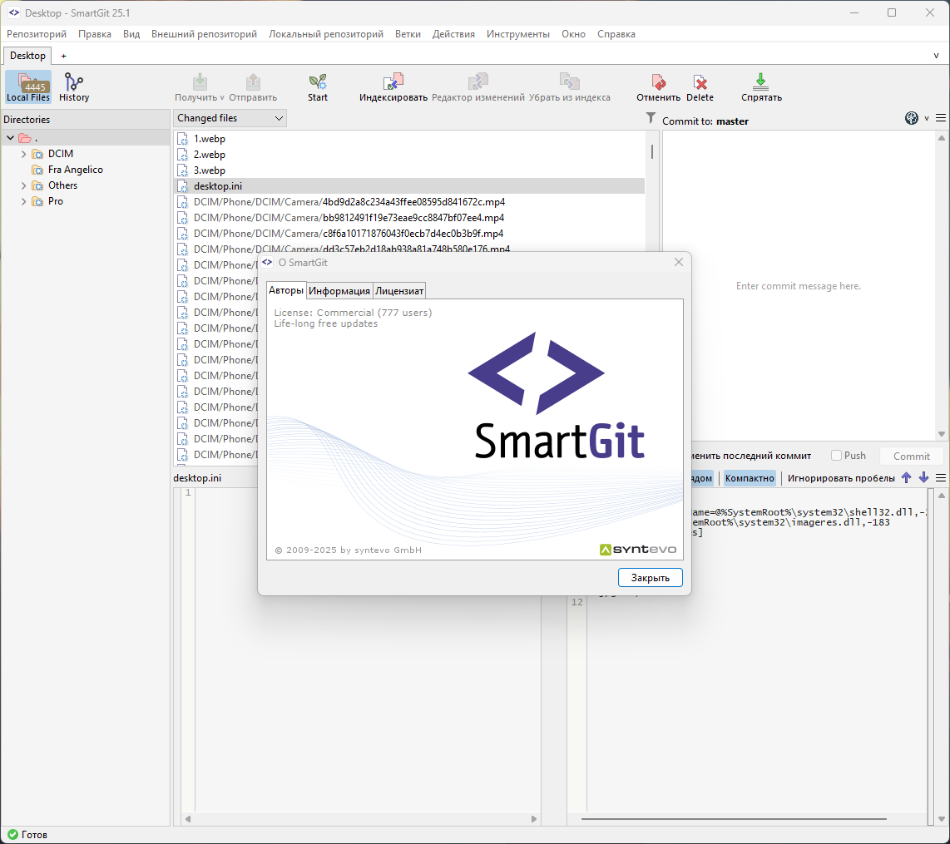This screenshot has height=844, width=950.
Task: Expand the Others folder in tree
Action: [24, 185]
